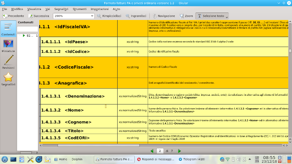This screenshot has width=292, height=164.
Task: Open the system settings tools icon
Action: click(x=30, y=159)
